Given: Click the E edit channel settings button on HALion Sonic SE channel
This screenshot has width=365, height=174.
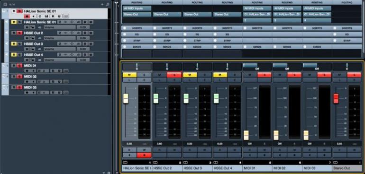Looking at the screenshot, I should (144, 80).
